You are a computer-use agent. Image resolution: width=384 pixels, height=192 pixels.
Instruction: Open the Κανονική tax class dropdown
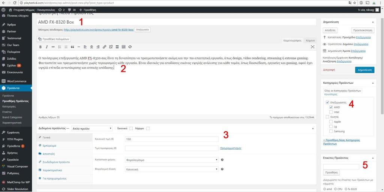171,169
